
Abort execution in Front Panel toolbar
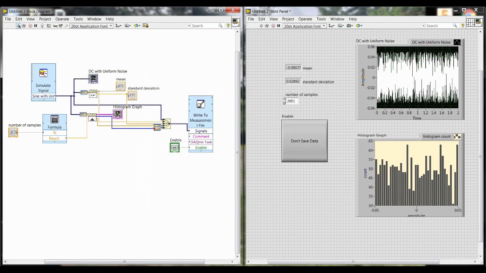pos(273,26)
